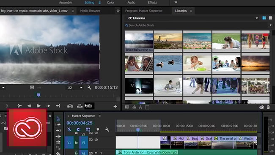Image resolution: width=275 pixels, height=155 pixels.
Task: Open the 1/2 playback resolution dropdown
Action: [75, 88]
